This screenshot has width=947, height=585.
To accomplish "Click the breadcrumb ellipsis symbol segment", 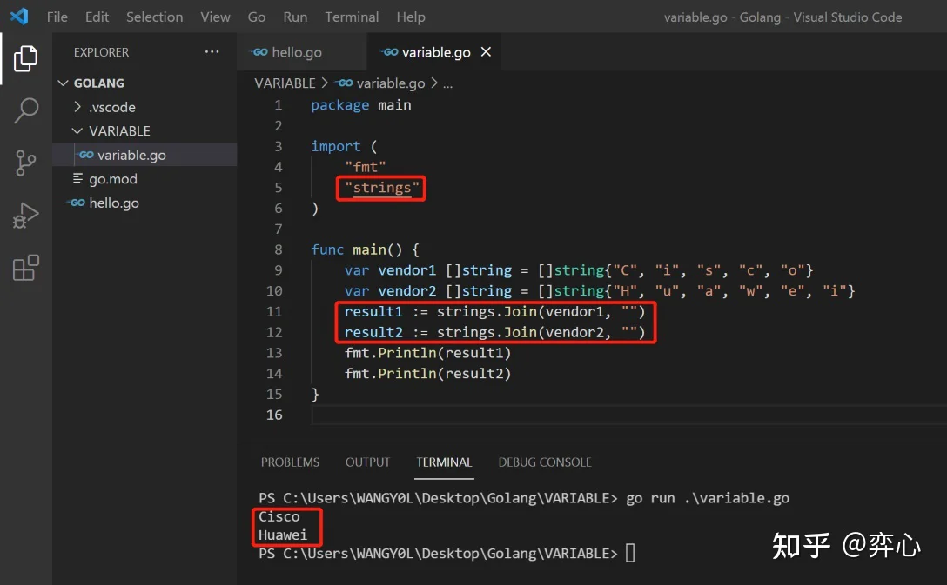I will point(447,83).
